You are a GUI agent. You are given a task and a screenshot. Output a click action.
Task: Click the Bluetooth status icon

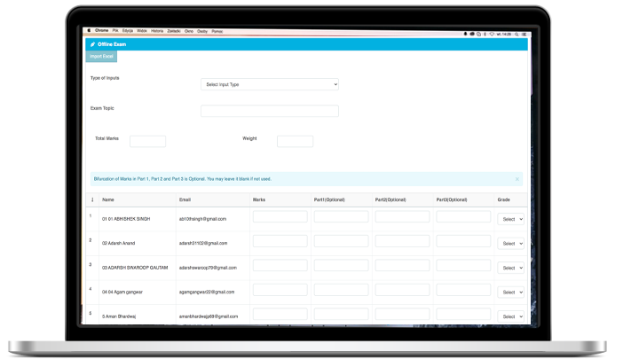pyautogui.click(x=485, y=35)
